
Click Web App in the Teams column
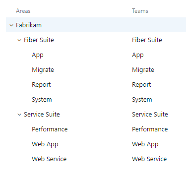tap(145, 144)
